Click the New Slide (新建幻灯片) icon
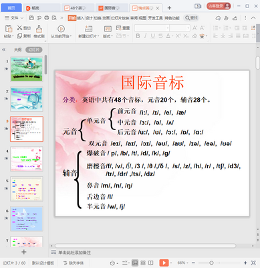260x268 pixels. click(x=88, y=29)
